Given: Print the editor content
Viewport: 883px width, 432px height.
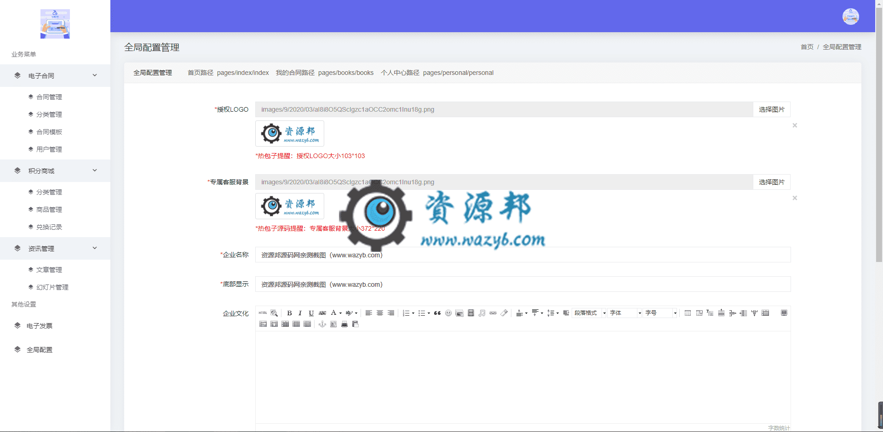Looking at the screenshot, I should point(344,324).
